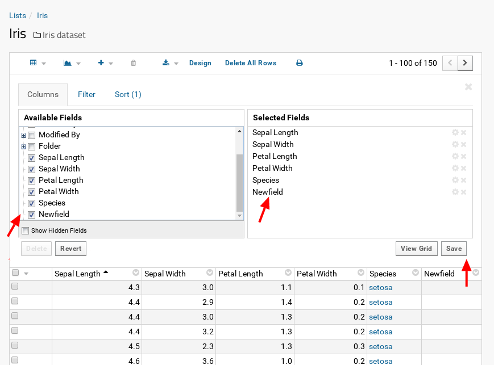Open gear settings for Sepal Length field

tap(455, 132)
